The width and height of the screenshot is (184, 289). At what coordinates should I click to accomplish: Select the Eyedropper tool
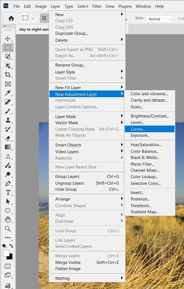click(x=8, y=93)
